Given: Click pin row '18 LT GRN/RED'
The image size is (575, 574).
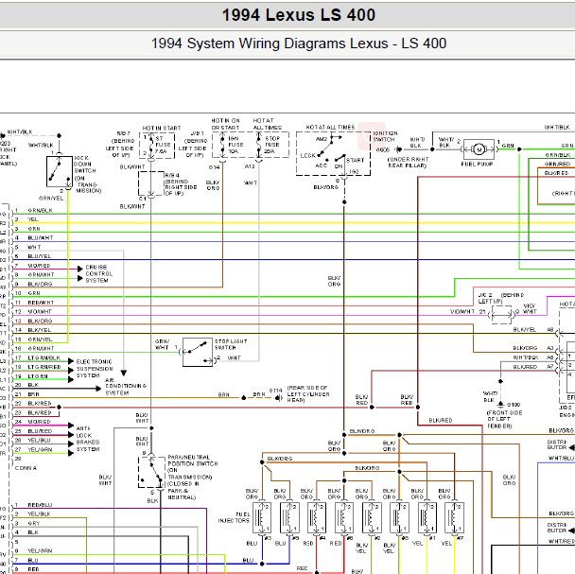Looking at the screenshot, I should 38,367.
